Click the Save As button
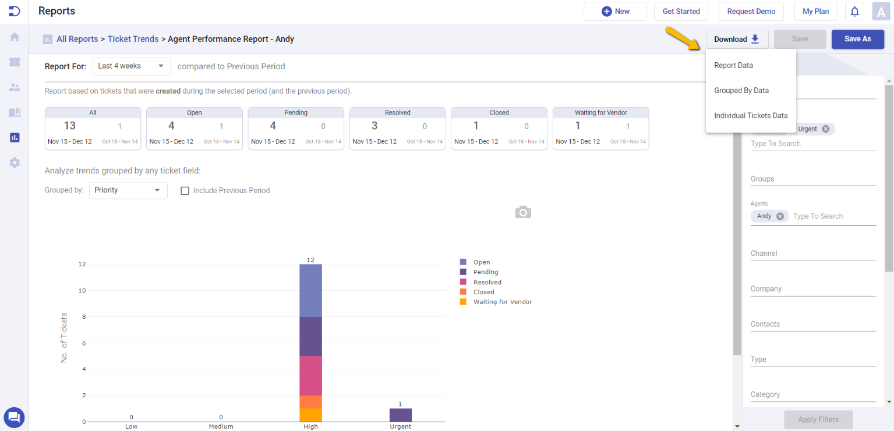The width and height of the screenshot is (894, 431). coord(857,39)
